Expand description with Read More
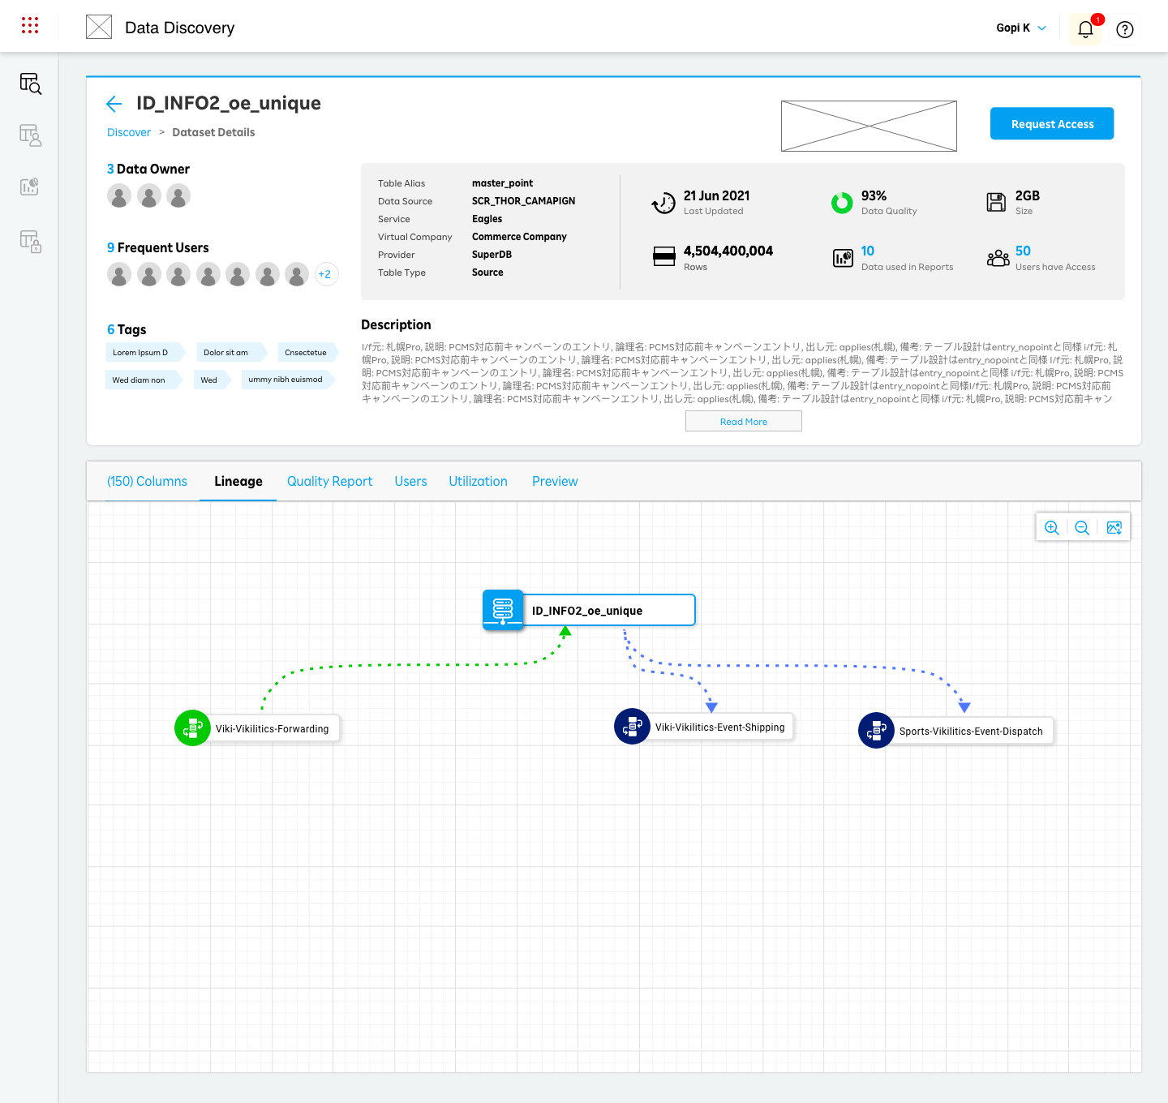 click(x=743, y=422)
